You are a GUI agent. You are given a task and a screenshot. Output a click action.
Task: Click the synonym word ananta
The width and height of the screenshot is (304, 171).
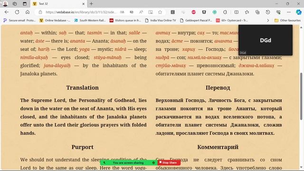(77, 41)
